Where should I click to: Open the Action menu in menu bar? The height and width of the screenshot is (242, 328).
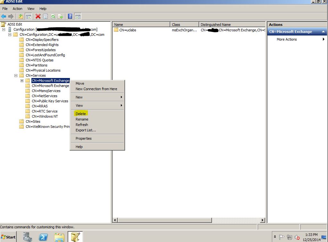coord(17,9)
